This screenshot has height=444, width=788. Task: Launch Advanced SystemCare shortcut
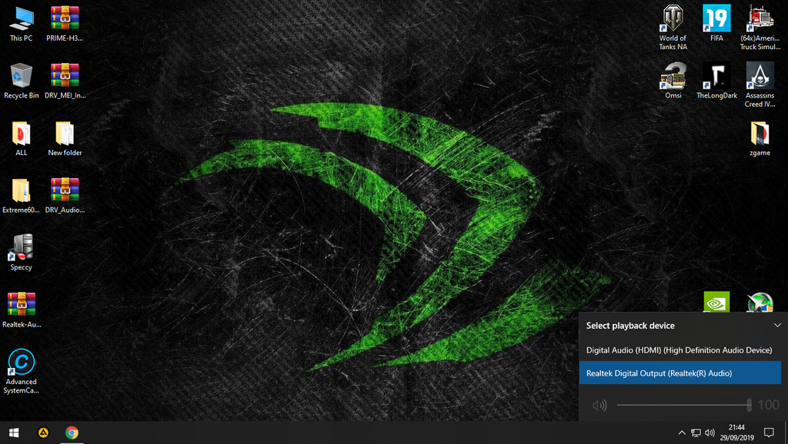[21, 371]
